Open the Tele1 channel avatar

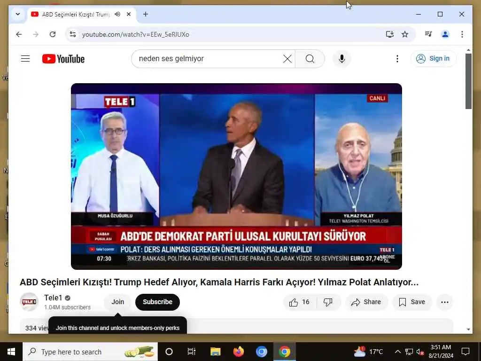pyautogui.click(x=29, y=302)
